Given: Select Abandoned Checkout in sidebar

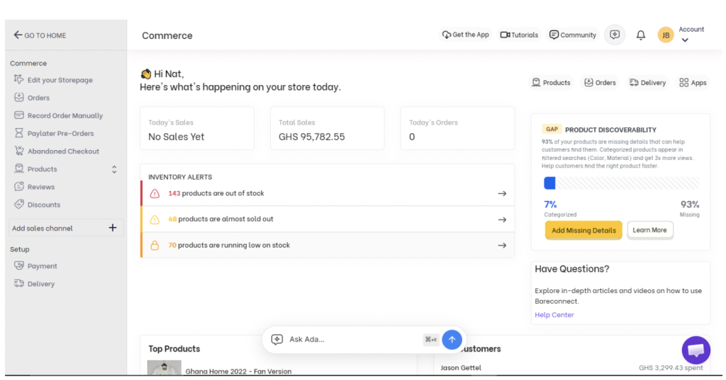Looking at the screenshot, I should coord(63,151).
